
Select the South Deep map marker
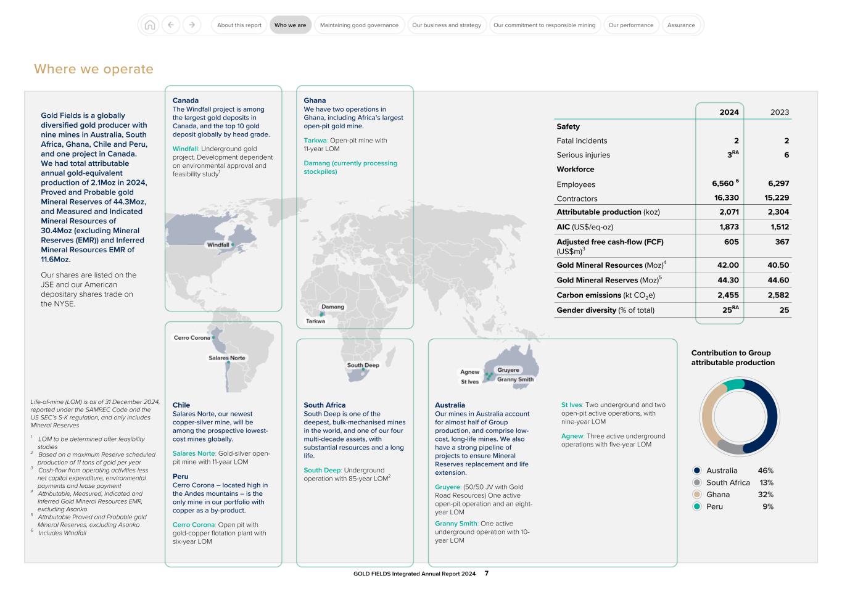363,369
